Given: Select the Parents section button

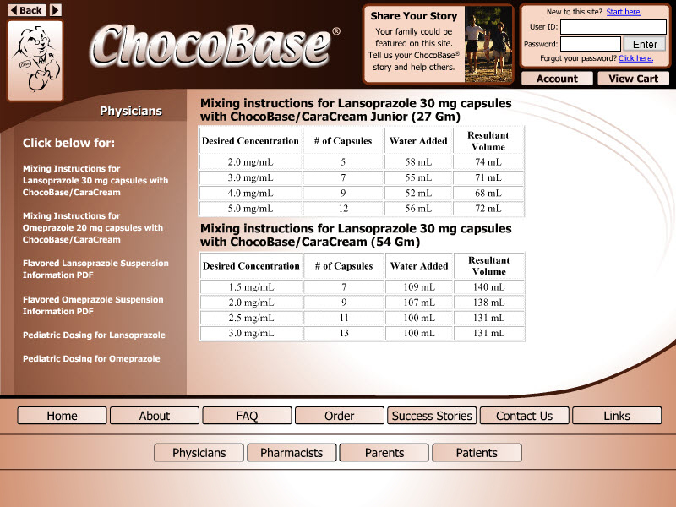Looking at the screenshot, I should 384,453.
